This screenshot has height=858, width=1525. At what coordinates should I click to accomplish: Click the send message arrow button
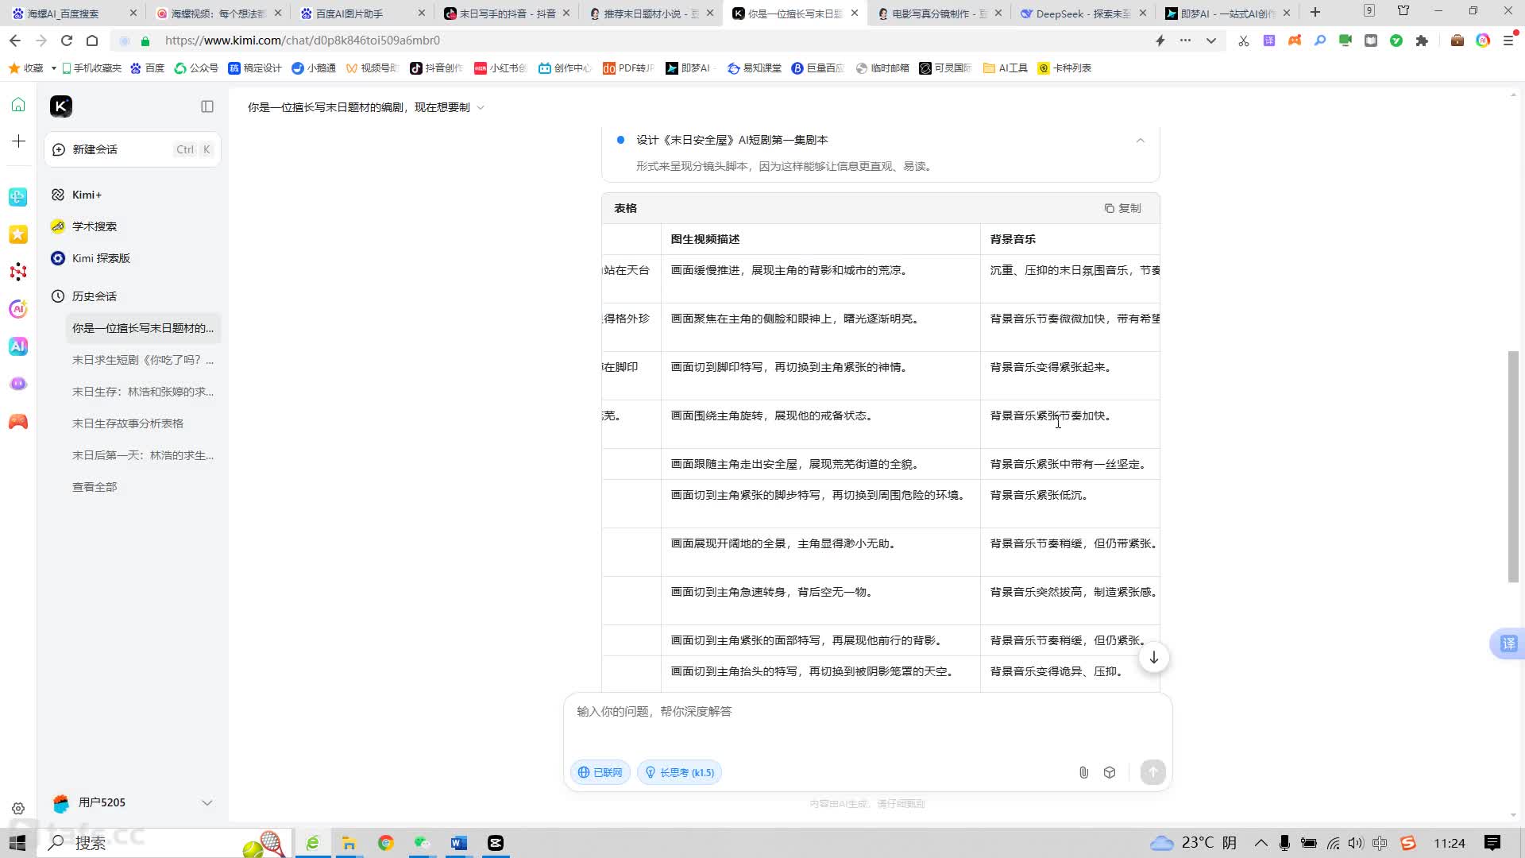click(x=1152, y=772)
